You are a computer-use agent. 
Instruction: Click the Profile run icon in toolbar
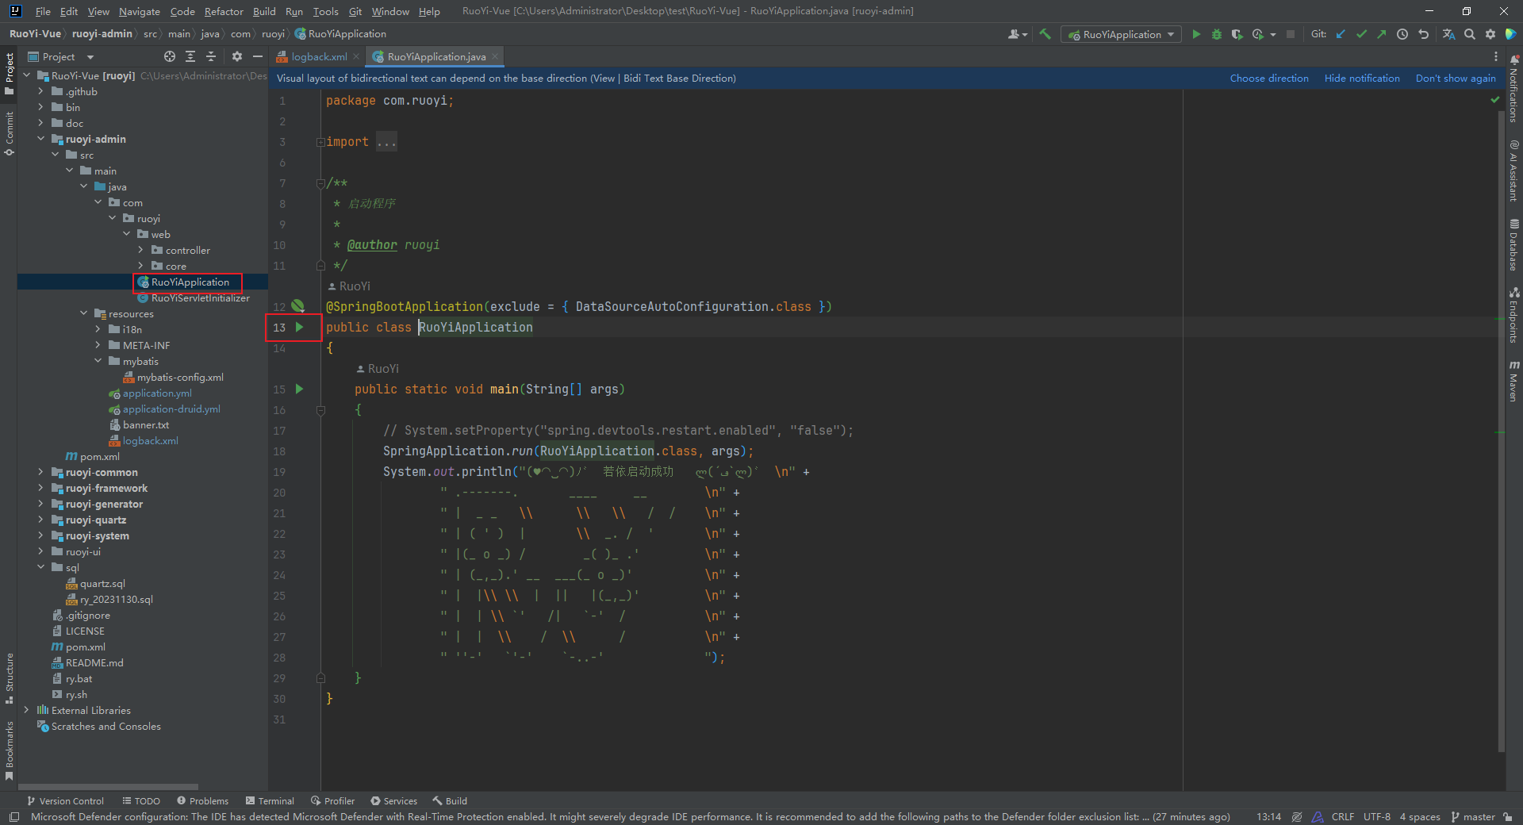[x=1257, y=34]
